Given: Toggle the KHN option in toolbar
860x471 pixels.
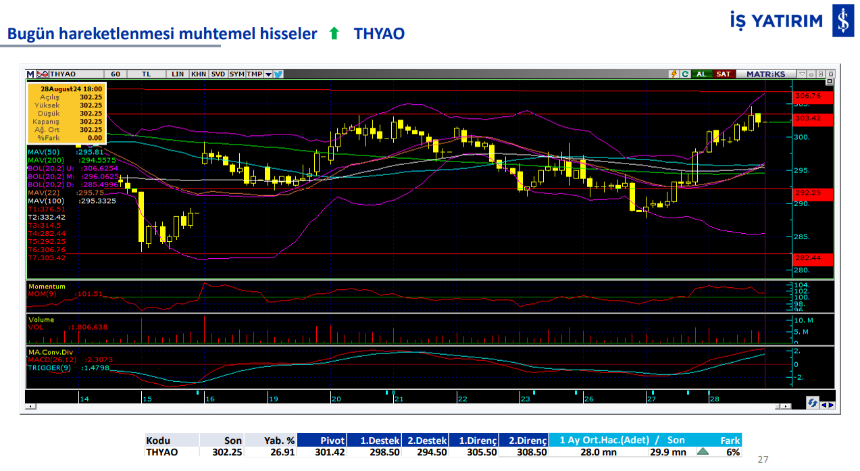Looking at the screenshot, I should (x=199, y=74).
